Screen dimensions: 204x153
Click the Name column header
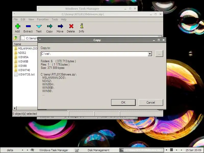25,44
